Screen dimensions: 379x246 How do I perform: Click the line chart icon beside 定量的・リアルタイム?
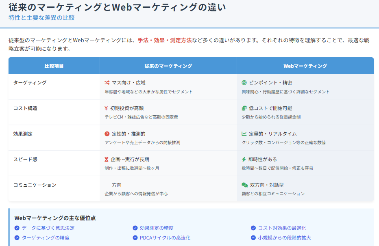244,134
